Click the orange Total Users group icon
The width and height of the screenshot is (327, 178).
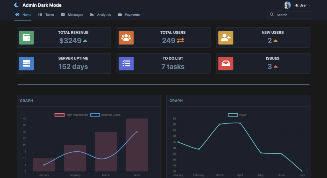tap(126, 38)
